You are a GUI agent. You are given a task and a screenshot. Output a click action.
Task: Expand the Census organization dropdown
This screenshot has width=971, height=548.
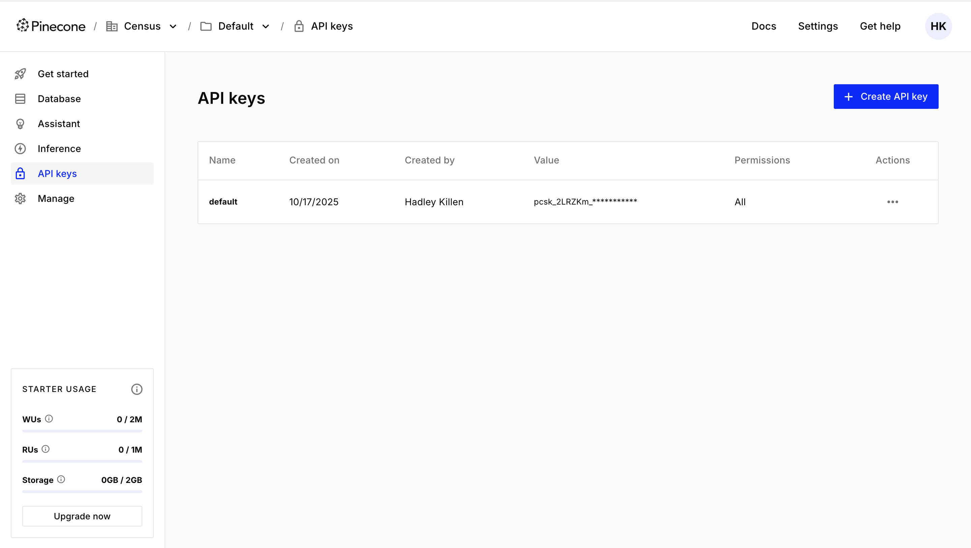173,26
